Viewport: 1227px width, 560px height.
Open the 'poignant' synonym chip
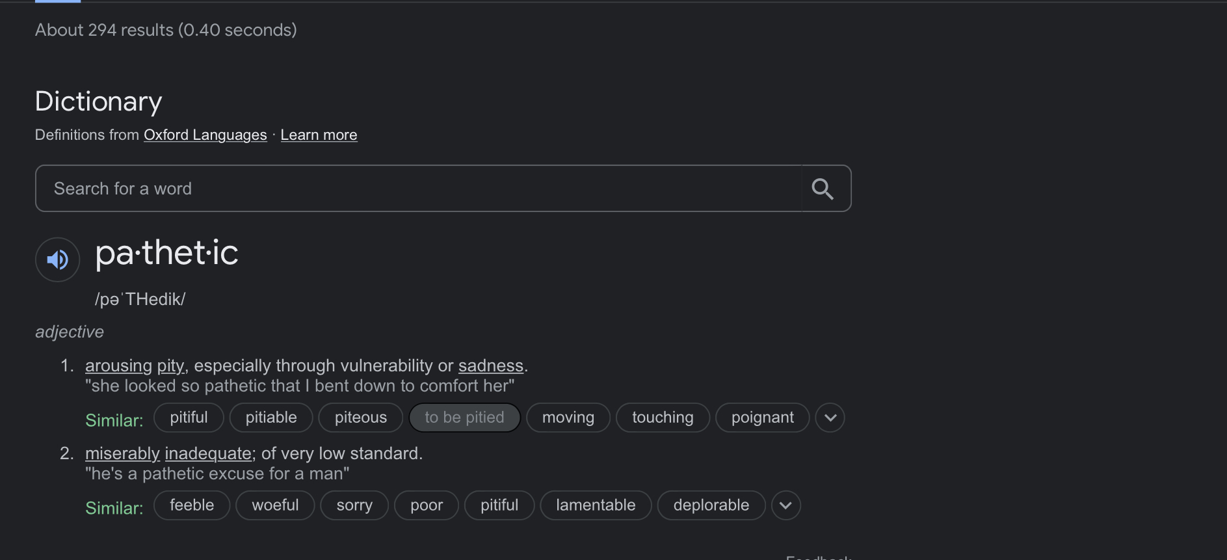(762, 418)
